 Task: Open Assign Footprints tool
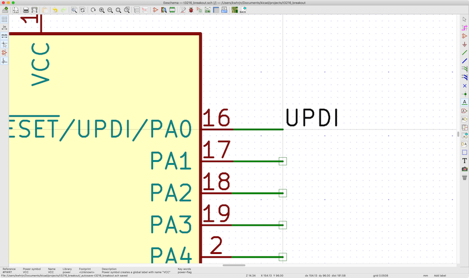click(199, 10)
